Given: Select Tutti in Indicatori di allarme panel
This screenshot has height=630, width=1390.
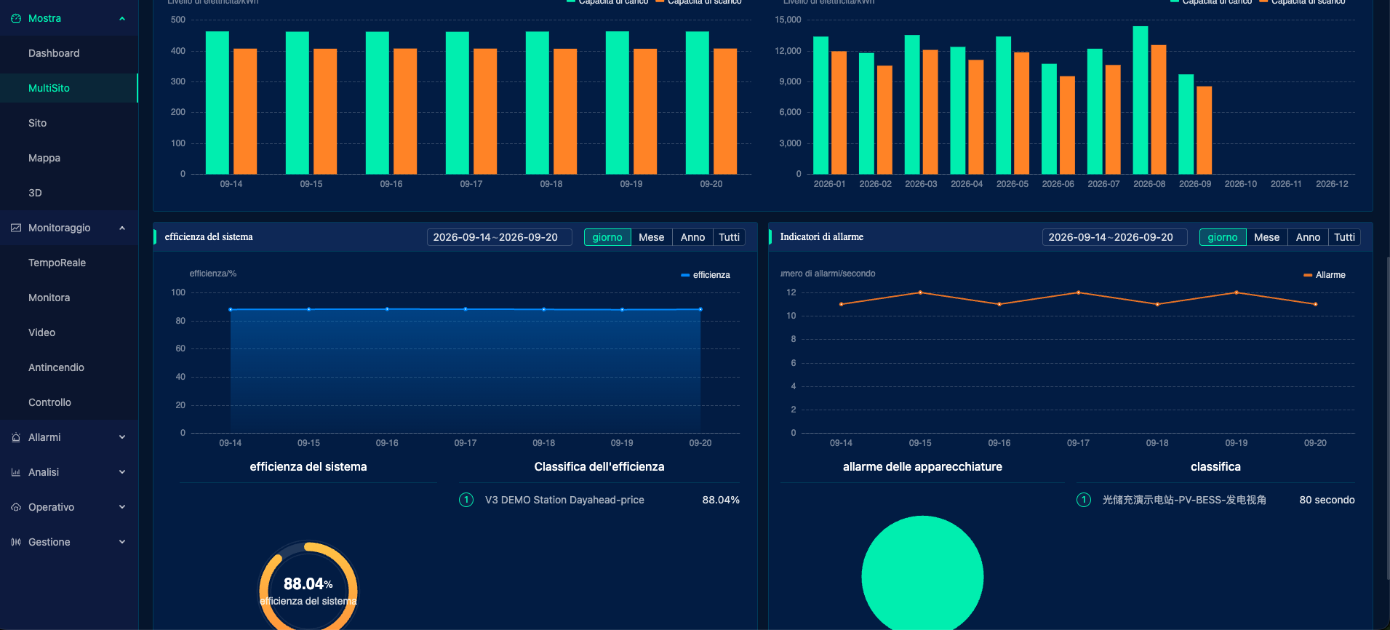Looking at the screenshot, I should coord(1344,237).
